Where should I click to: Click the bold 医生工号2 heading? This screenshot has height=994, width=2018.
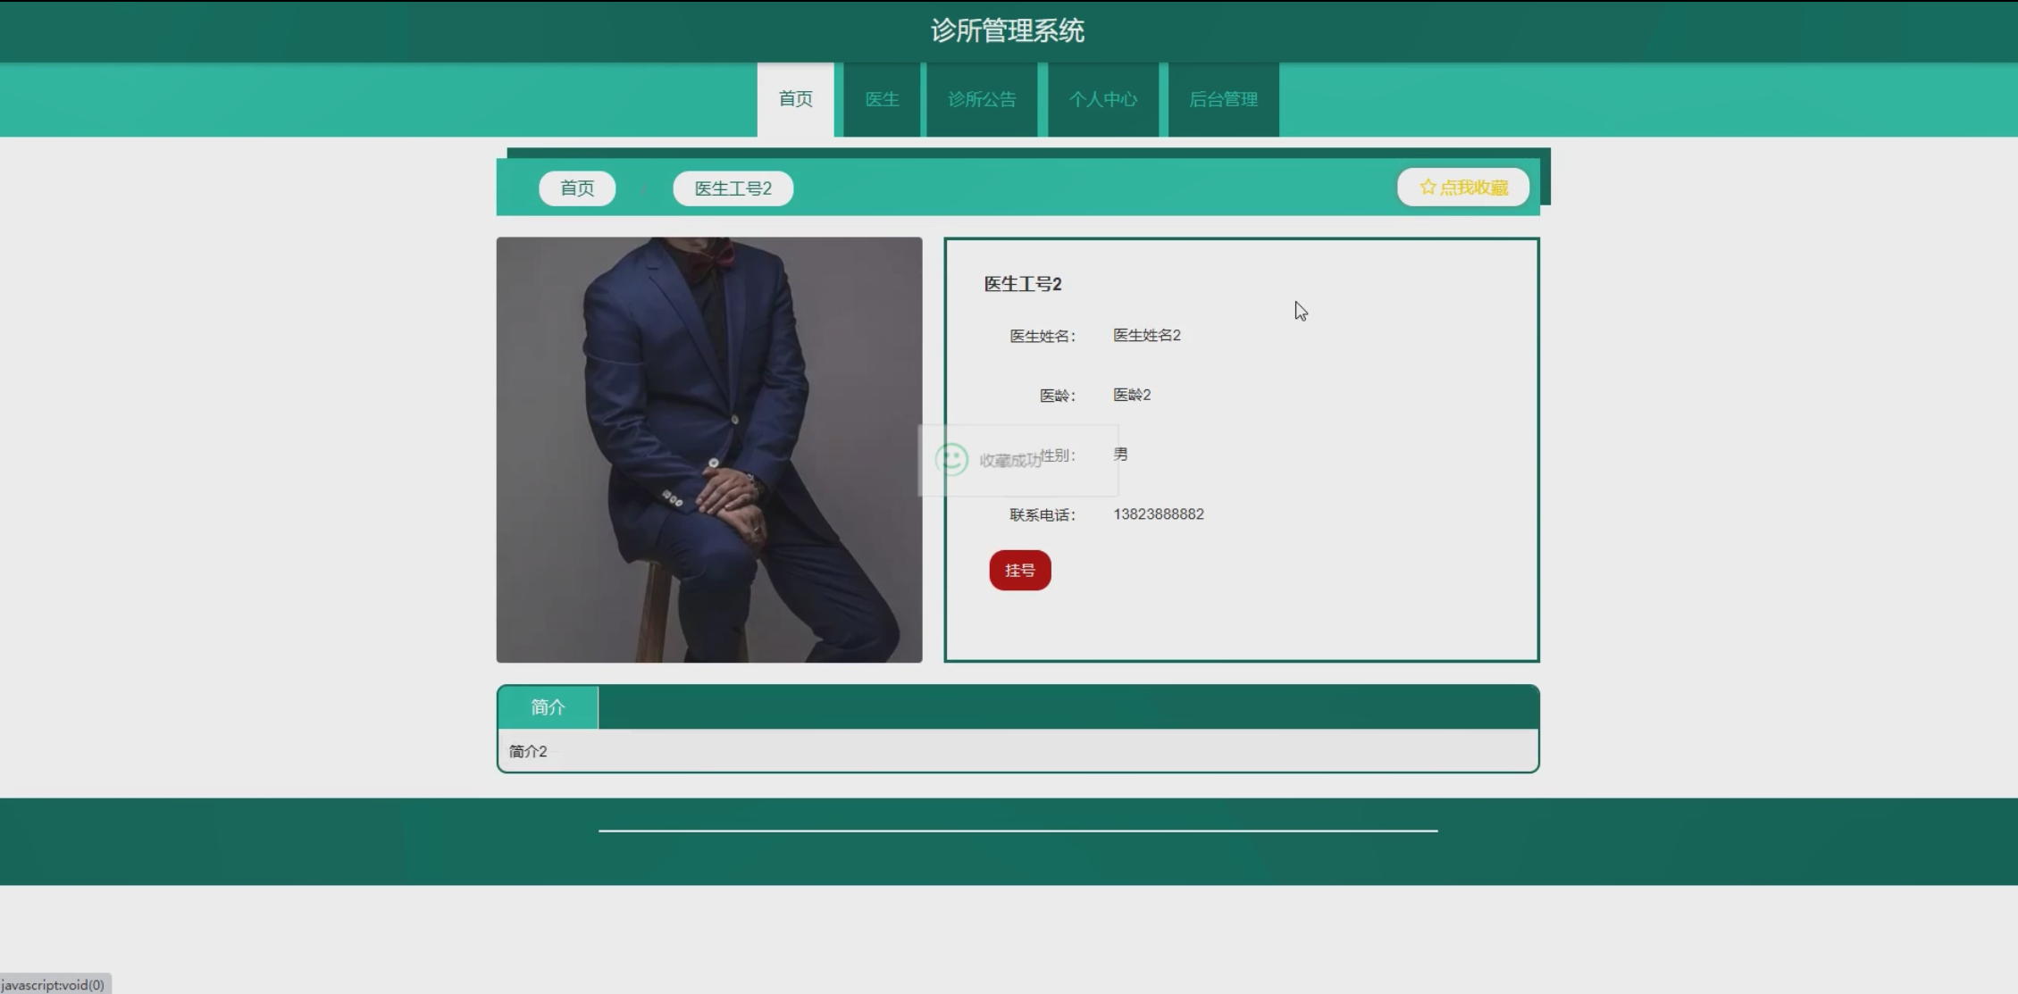pos(1022,284)
